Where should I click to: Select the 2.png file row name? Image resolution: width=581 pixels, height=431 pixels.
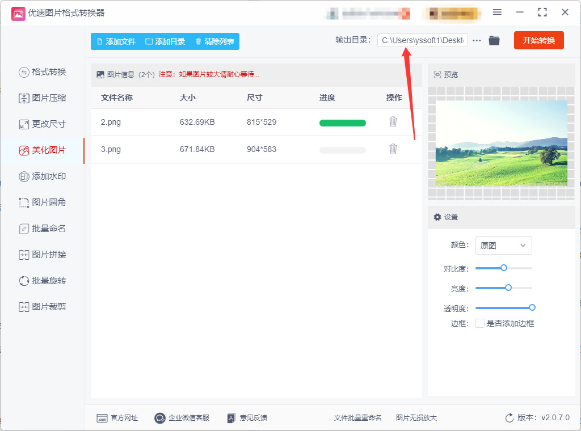pos(111,122)
